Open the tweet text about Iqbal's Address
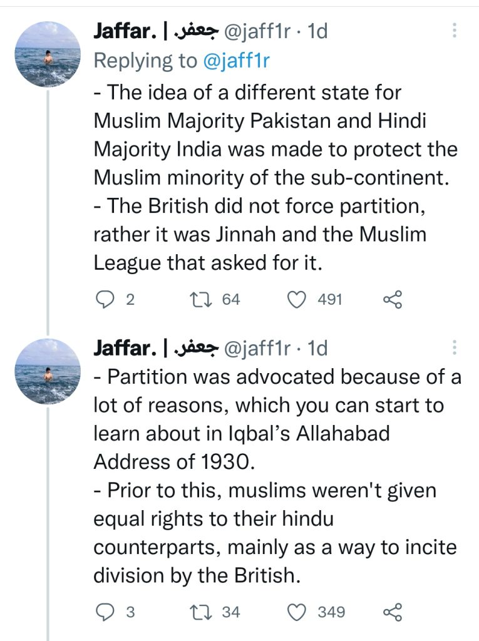 (277, 476)
